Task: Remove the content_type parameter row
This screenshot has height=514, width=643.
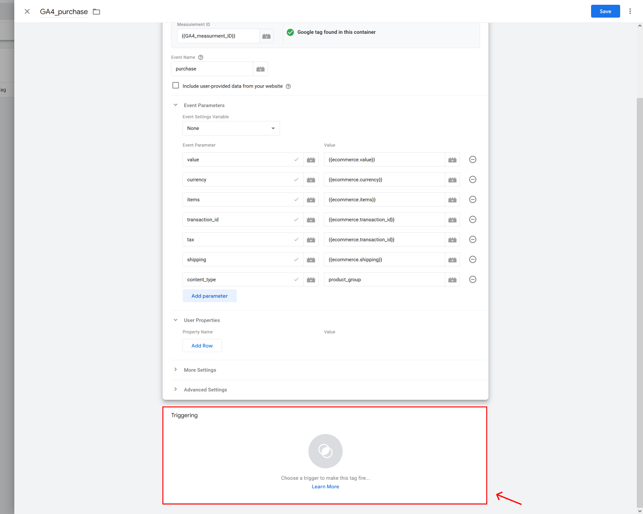Action: point(472,279)
